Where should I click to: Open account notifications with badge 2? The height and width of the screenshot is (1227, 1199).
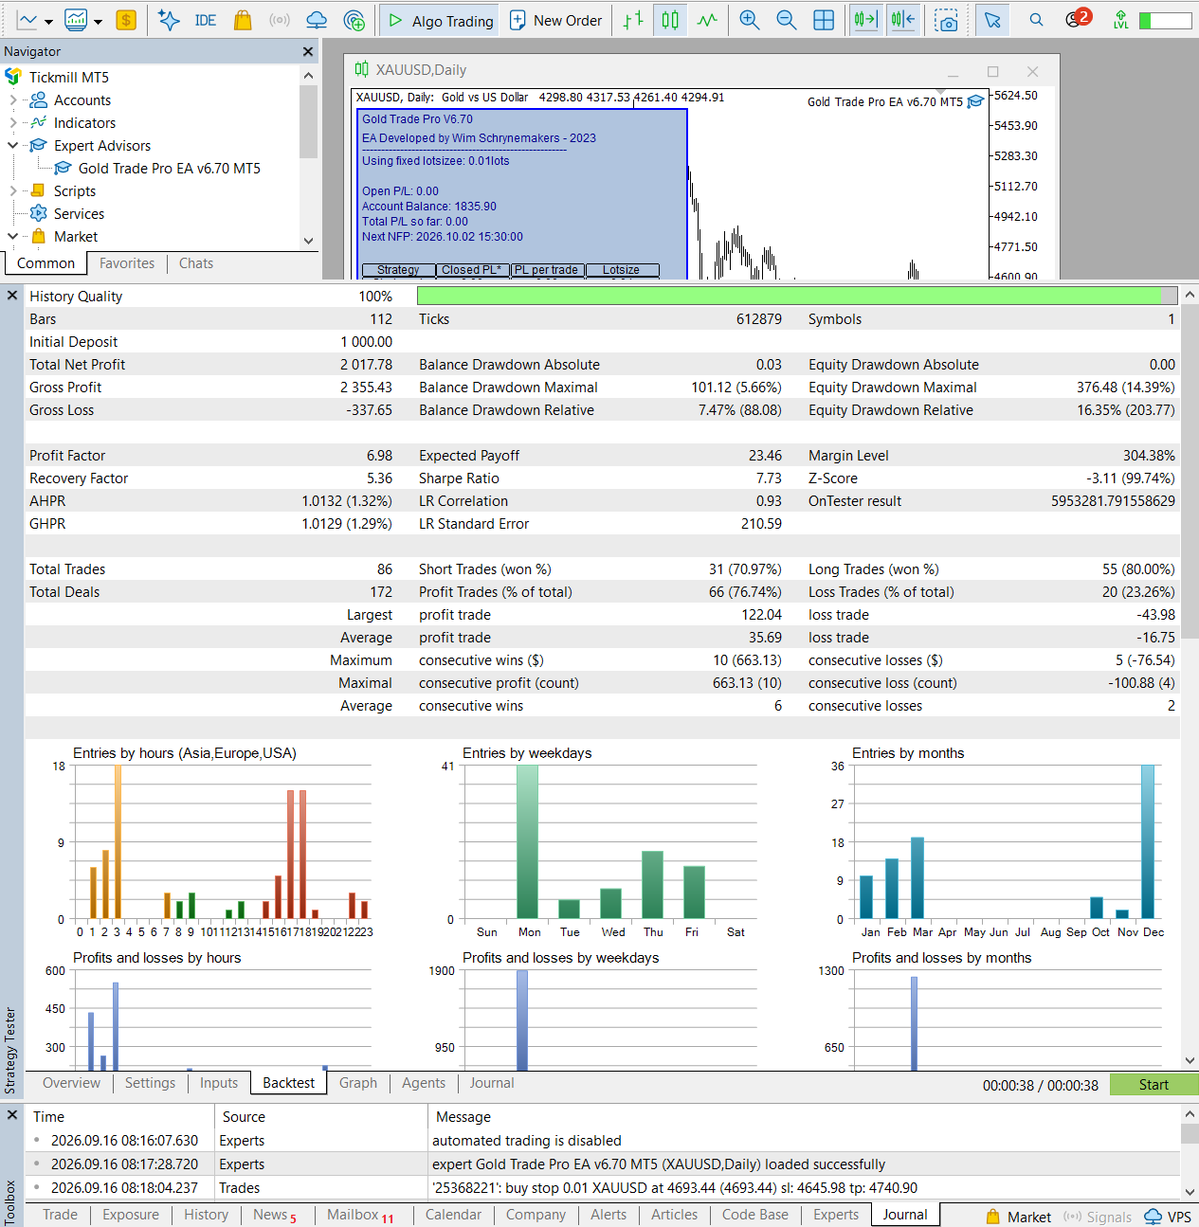tap(1077, 19)
